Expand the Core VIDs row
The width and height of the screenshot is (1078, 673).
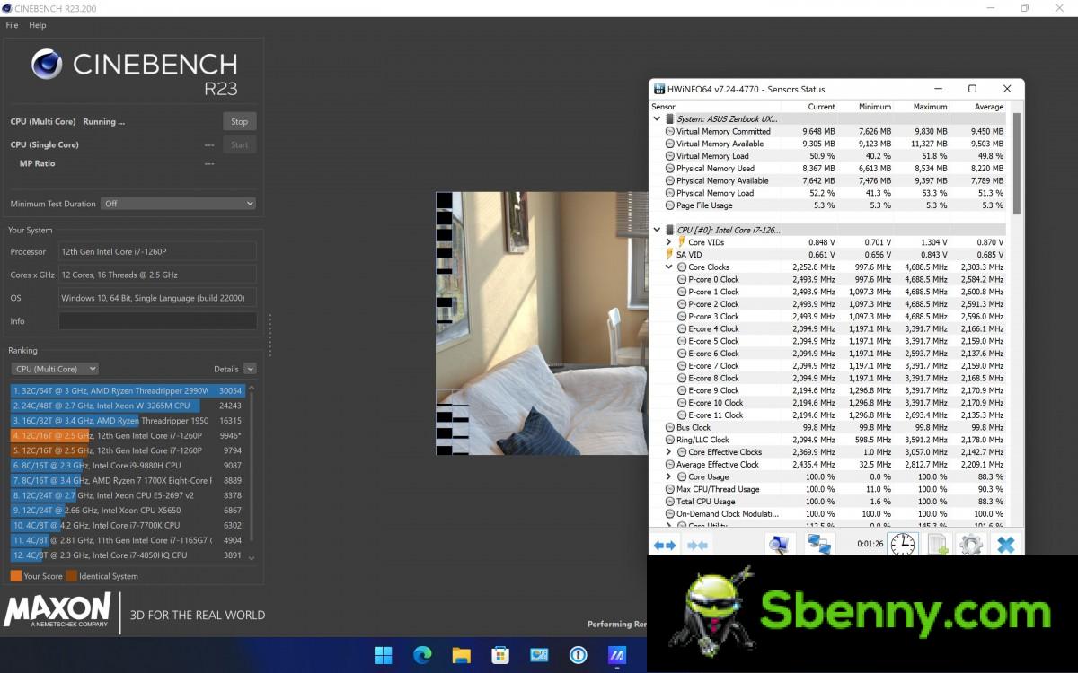668,242
